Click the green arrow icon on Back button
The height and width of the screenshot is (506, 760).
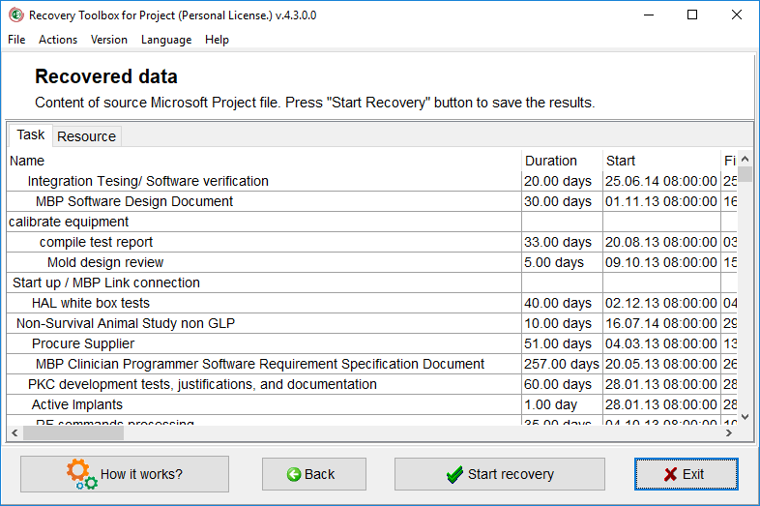click(x=294, y=474)
